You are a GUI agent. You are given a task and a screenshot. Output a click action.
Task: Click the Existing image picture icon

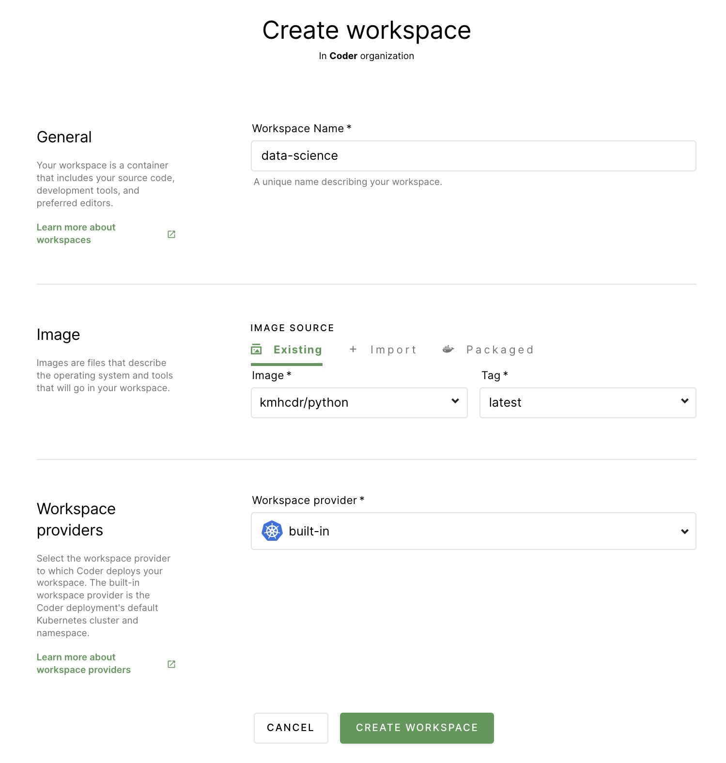256,350
